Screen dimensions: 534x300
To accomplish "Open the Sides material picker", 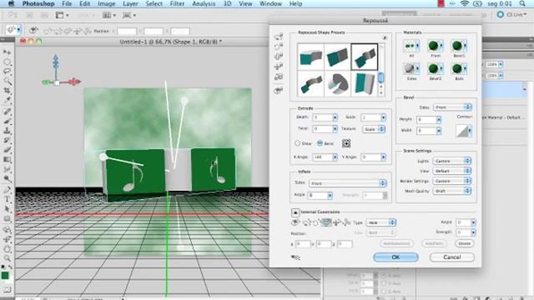I will click(411, 68).
